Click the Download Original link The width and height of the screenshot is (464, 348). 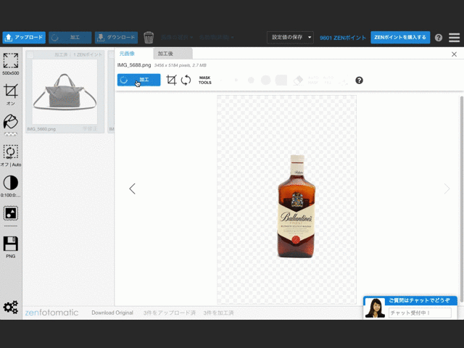112,312
